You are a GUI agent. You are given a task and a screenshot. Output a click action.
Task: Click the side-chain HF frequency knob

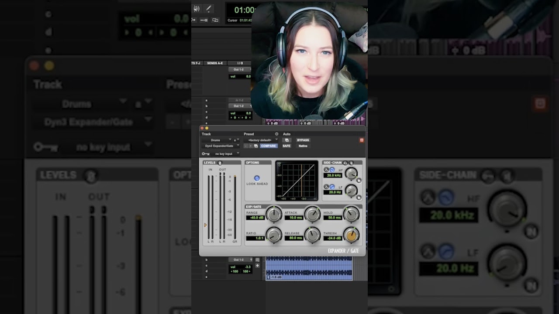pyautogui.click(x=351, y=173)
